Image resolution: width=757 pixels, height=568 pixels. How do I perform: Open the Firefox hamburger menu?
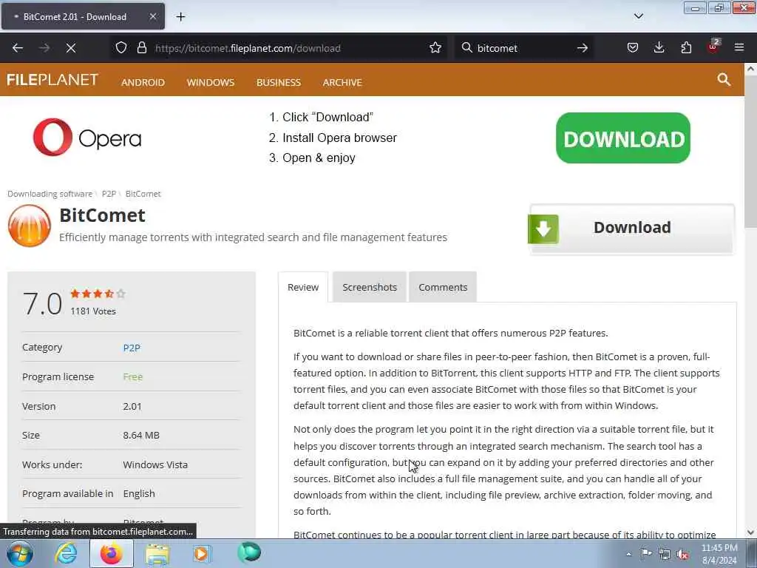(x=739, y=48)
